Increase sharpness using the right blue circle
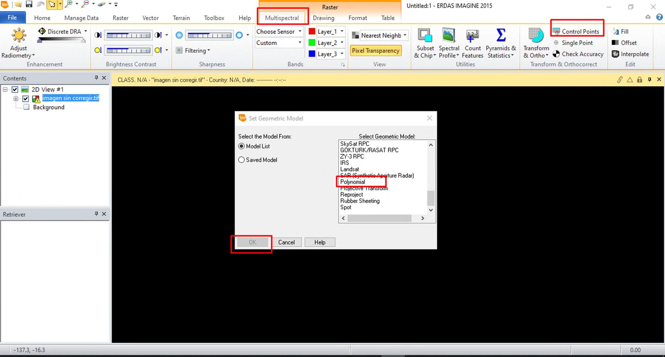 click(x=239, y=35)
